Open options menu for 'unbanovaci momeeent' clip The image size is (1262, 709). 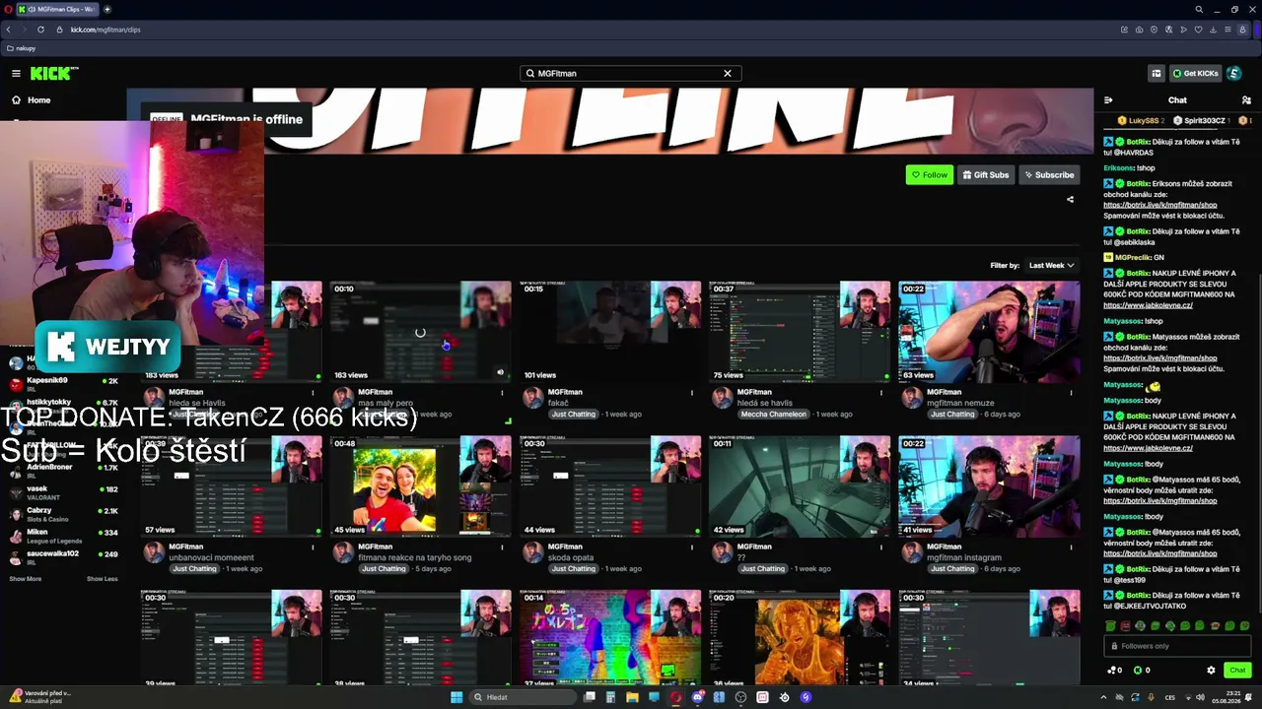314,548
